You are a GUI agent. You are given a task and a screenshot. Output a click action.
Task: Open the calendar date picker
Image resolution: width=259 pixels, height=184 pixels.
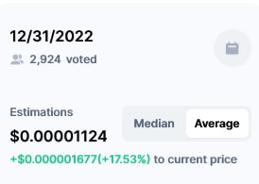point(232,49)
